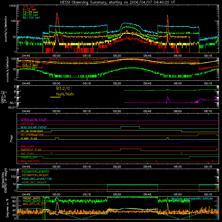
Task: Click the Absolute geomagnetic latitude label
Action: point(192,199)
